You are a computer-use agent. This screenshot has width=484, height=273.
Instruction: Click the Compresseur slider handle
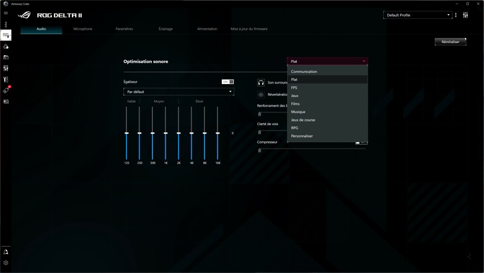(x=260, y=150)
